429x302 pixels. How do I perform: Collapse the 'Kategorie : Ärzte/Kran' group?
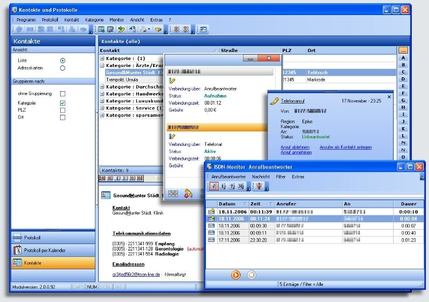102,65
